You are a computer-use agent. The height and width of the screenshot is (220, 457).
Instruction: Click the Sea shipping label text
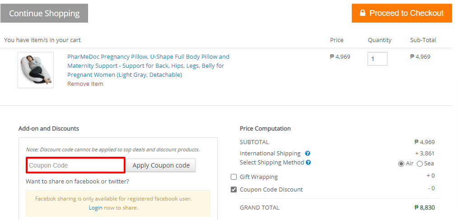pyautogui.click(x=429, y=164)
